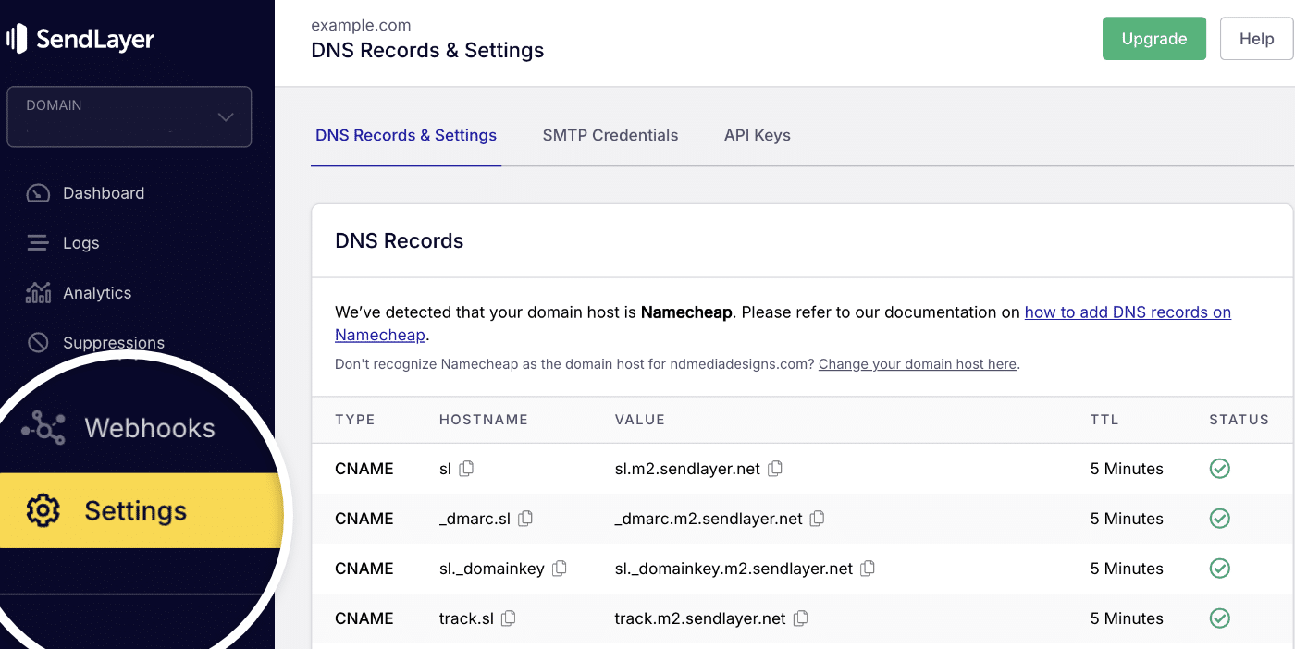Image resolution: width=1295 pixels, height=649 pixels.
Task: Click the SendLayer logo
Action: click(80, 38)
